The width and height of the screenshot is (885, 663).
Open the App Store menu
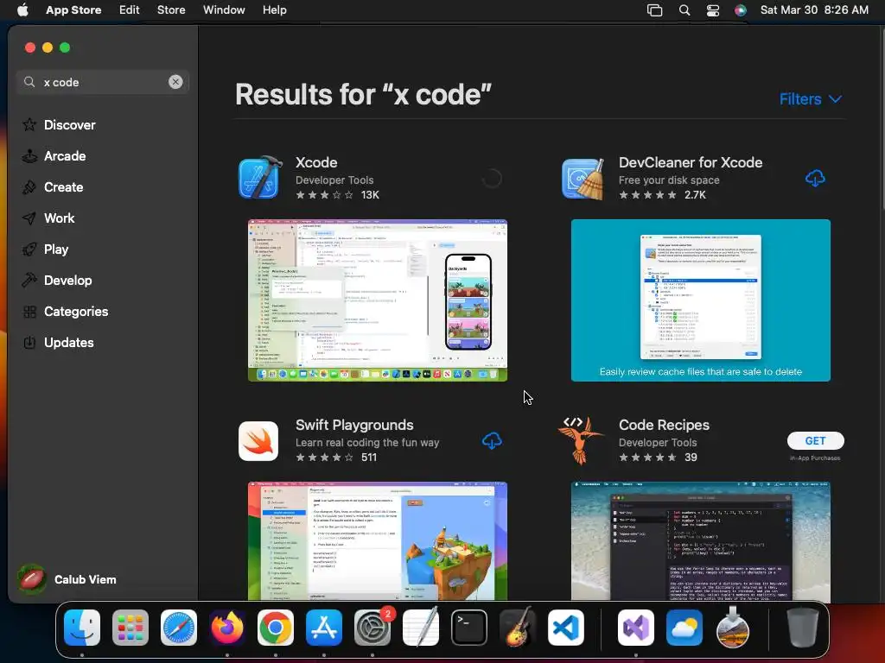[x=73, y=10]
